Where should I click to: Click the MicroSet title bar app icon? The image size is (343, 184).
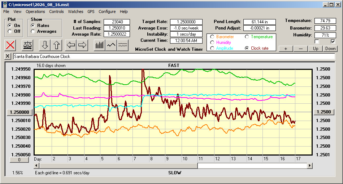[5, 5]
